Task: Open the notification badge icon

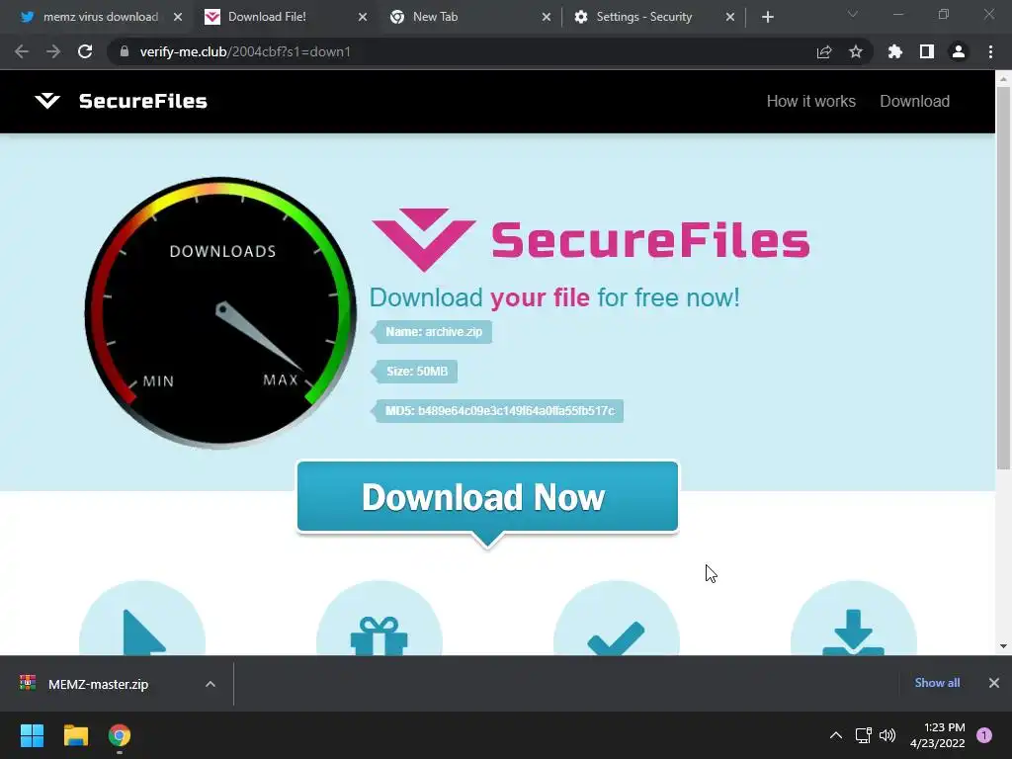Action: tap(984, 735)
